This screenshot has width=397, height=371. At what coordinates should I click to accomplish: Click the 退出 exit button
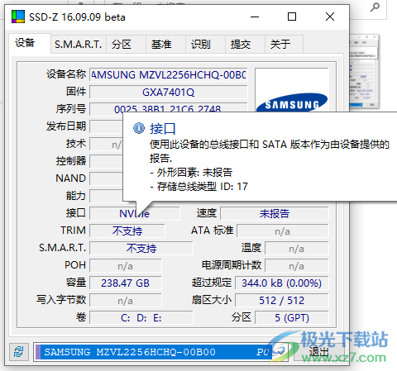pyautogui.click(x=318, y=352)
